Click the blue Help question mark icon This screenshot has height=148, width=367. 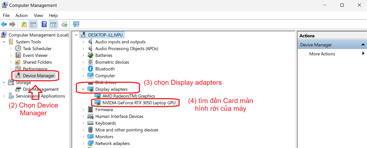44,24
